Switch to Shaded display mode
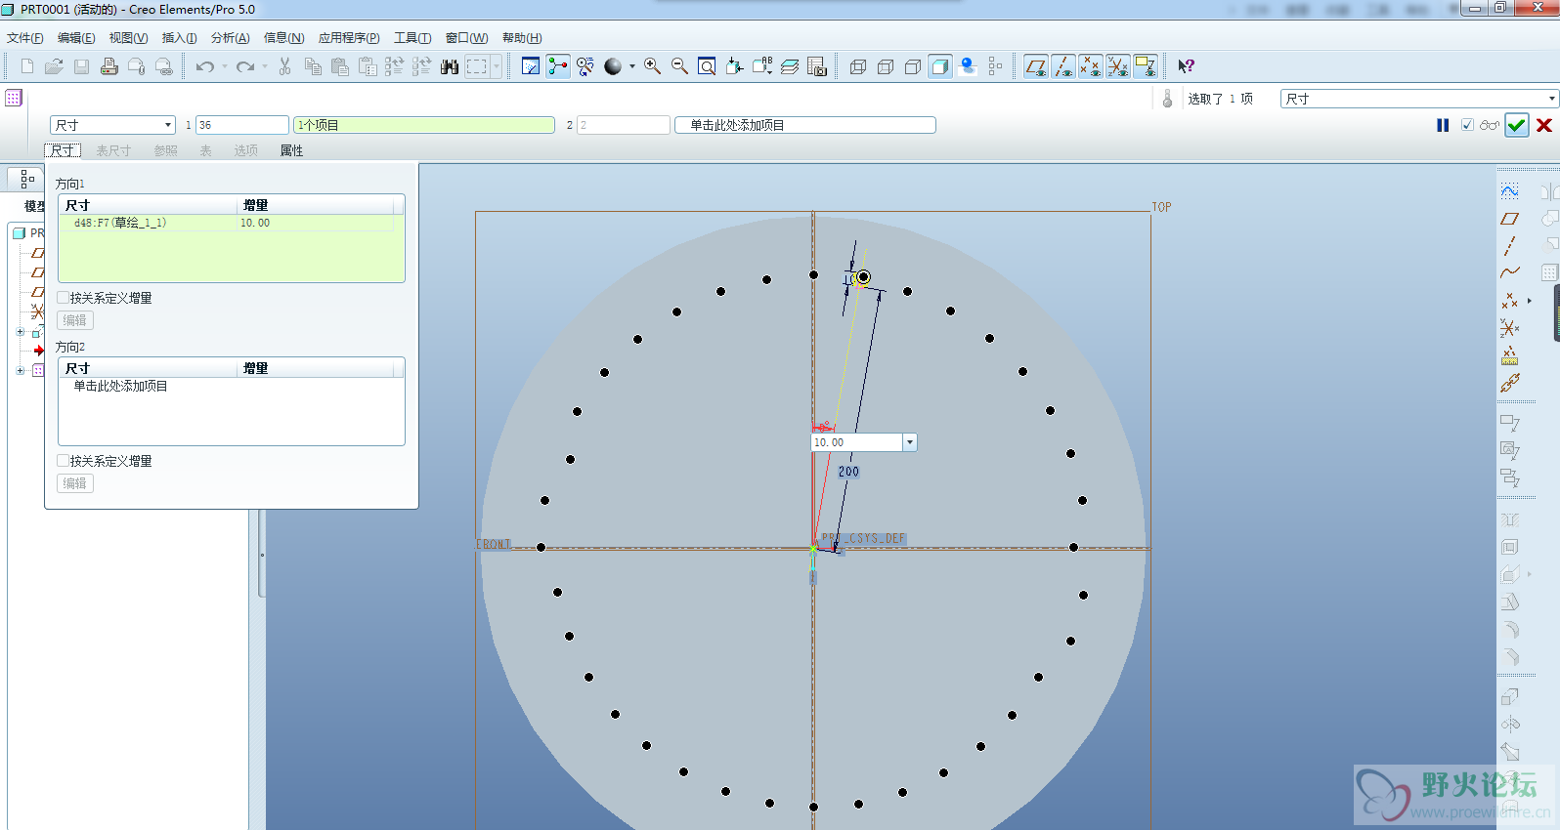The image size is (1560, 830). click(940, 66)
